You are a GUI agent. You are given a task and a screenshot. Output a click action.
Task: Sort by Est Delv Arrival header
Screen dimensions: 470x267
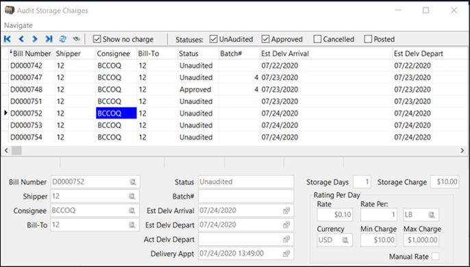[x=326, y=53]
